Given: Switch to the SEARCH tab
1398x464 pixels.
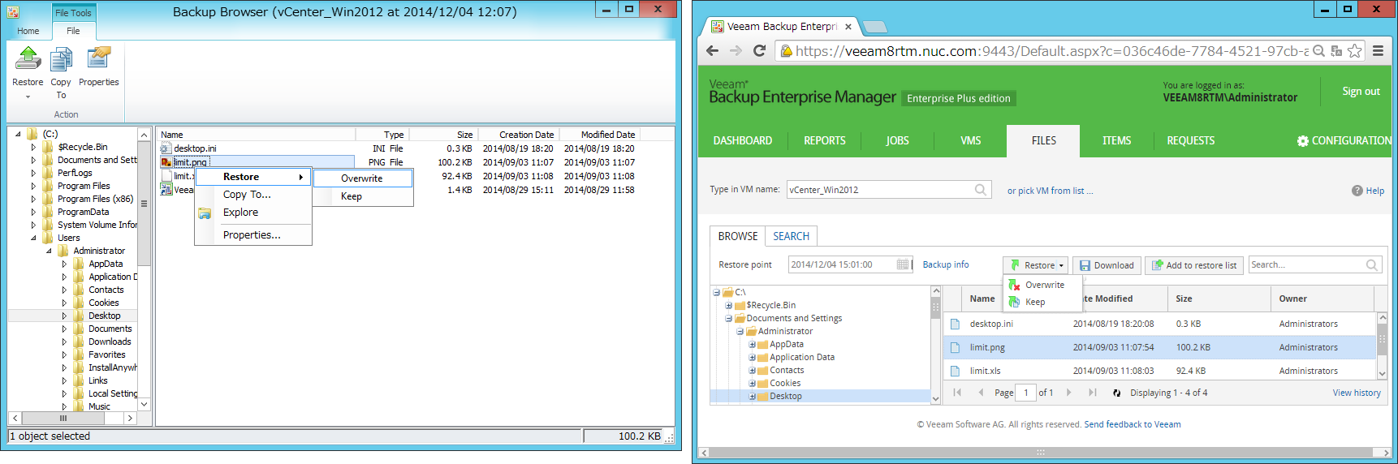Looking at the screenshot, I should pos(792,236).
